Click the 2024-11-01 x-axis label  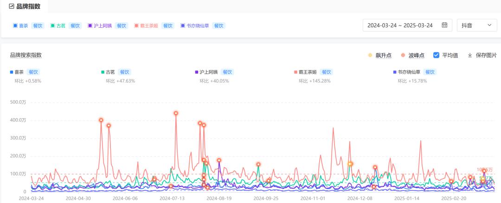[x=314, y=198]
